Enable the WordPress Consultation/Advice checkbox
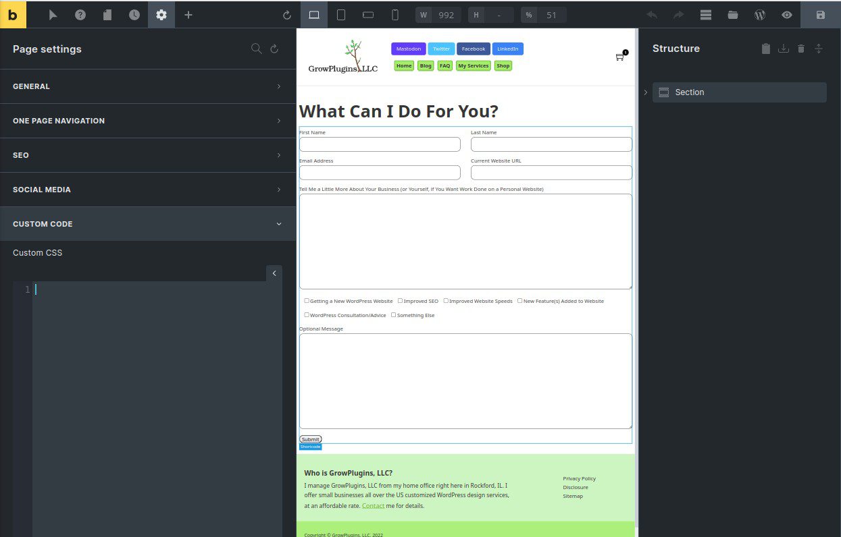The image size is (841, 537). 307,314
